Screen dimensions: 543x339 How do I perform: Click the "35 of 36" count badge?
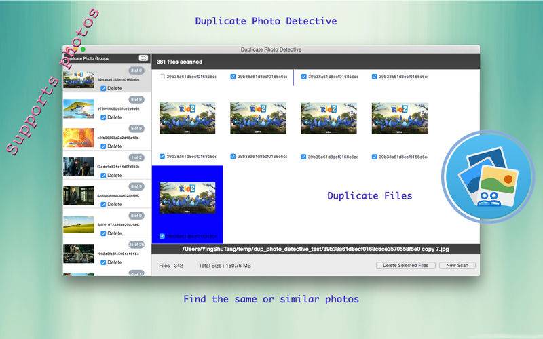tap(136, 244)
